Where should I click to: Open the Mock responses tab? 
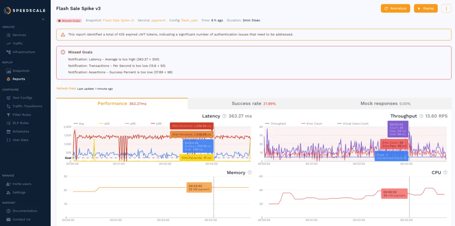coord(384,103)
